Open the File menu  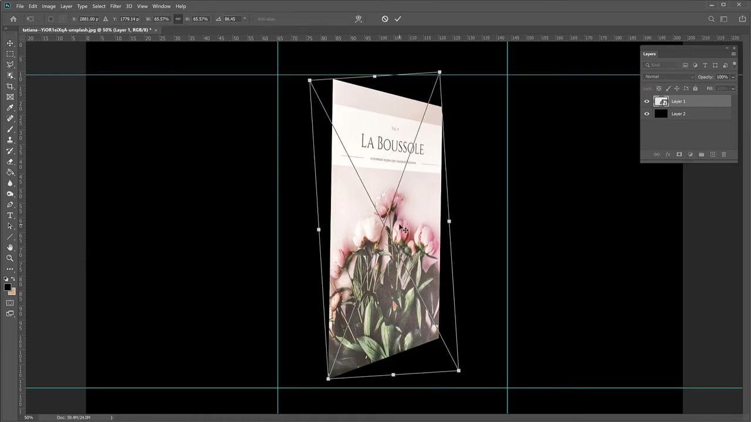[21, 6]
